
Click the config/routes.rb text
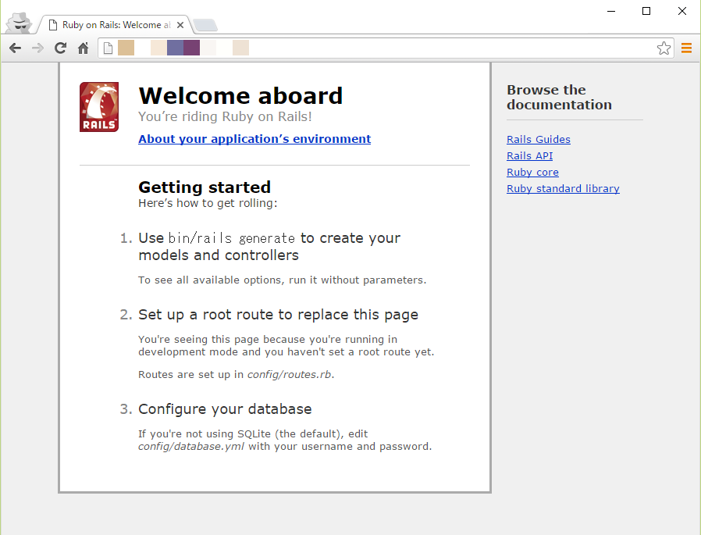click(x=290, y=374)
